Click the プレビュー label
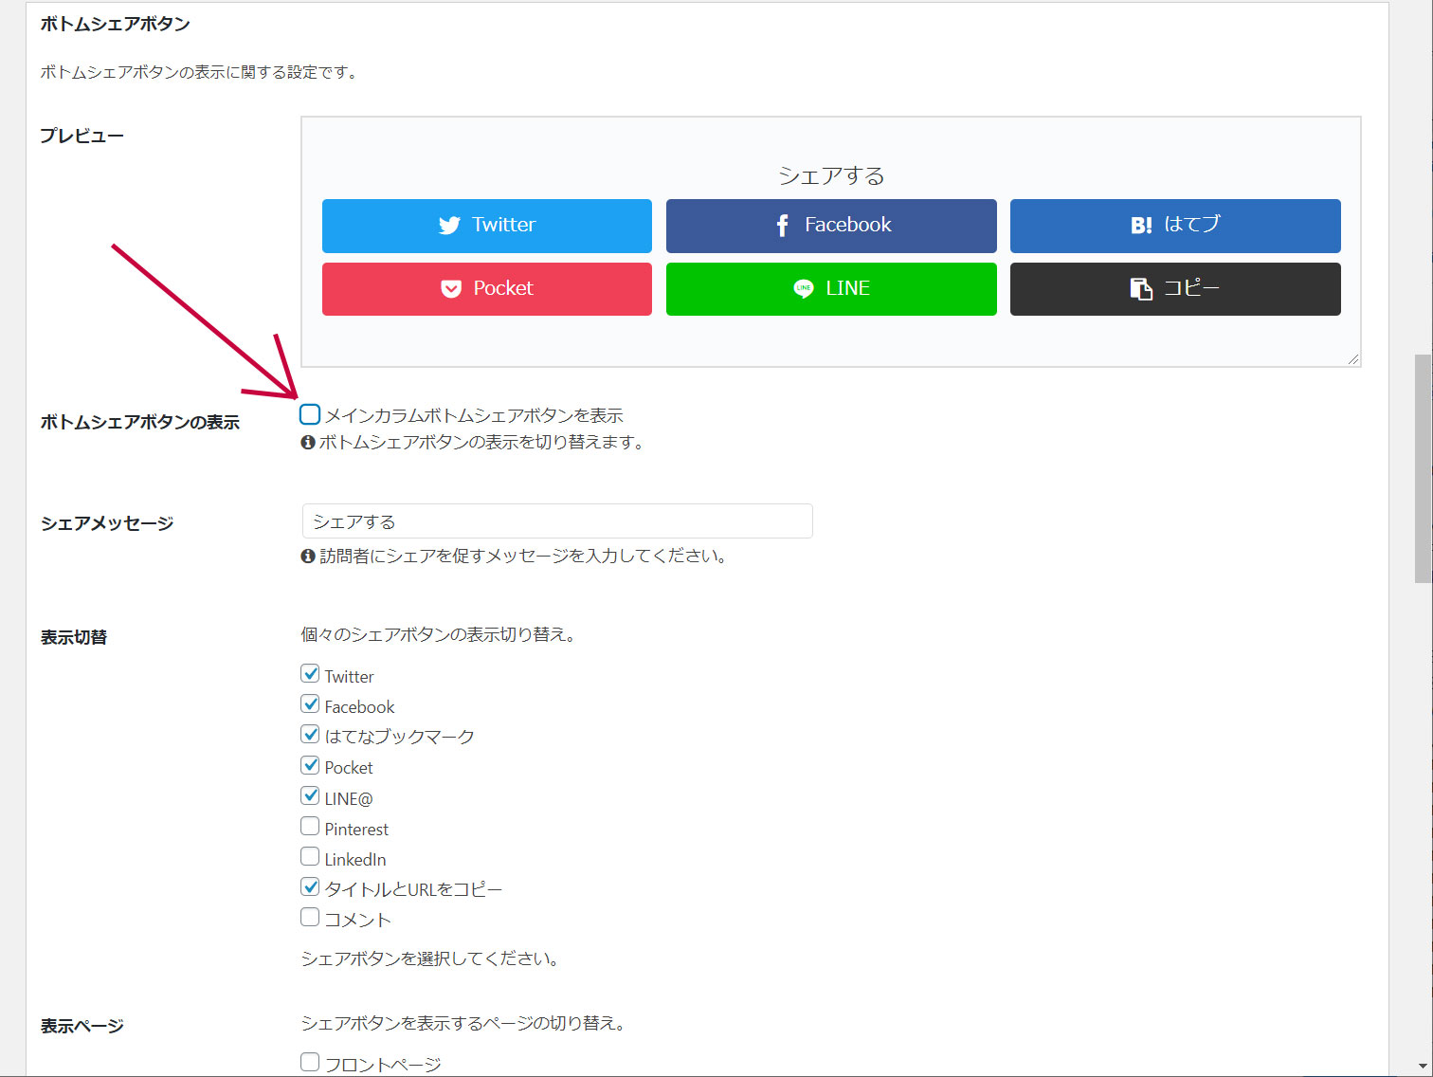The image size is (1433, 1077). (x=82, y=136)
